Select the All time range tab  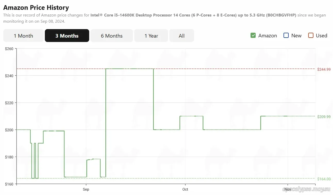181,36
